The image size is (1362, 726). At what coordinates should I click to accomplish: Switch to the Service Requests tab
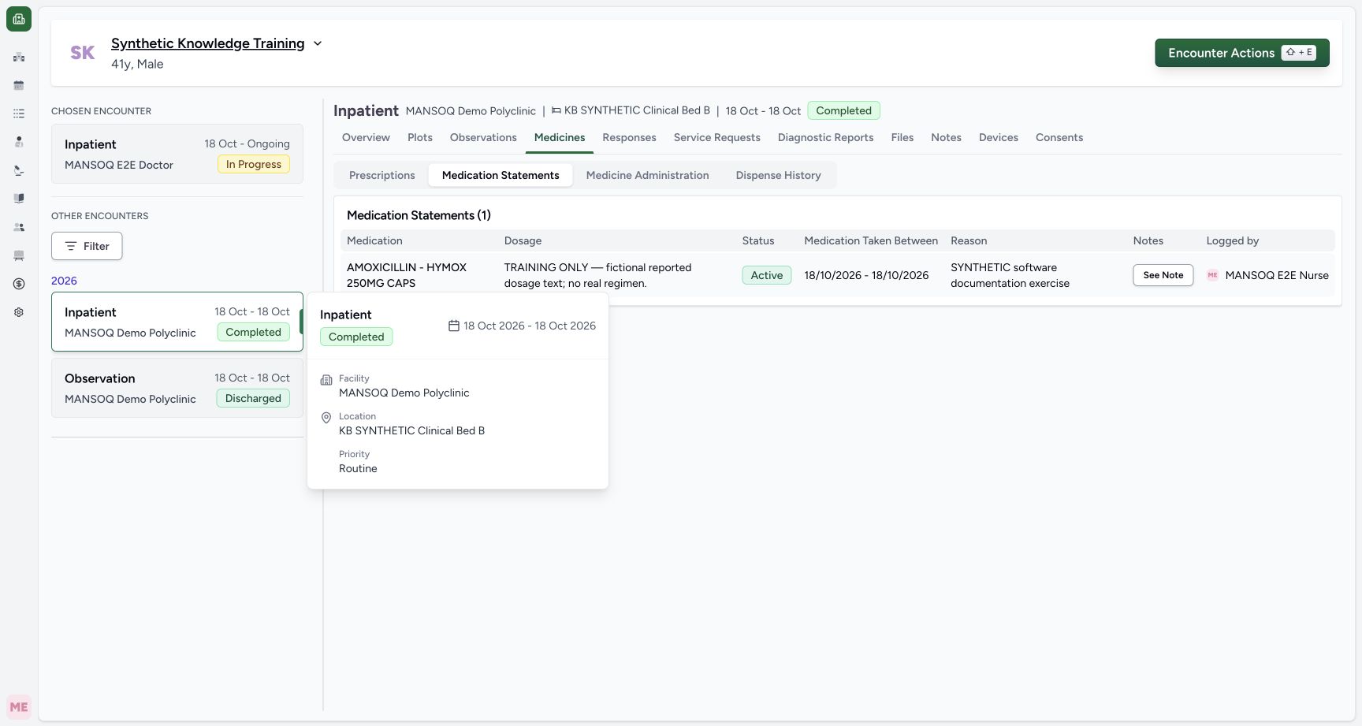(717, 137)
